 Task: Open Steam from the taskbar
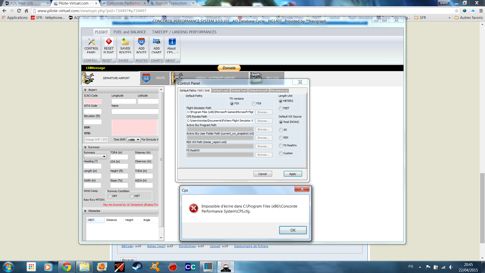(137, 267)
